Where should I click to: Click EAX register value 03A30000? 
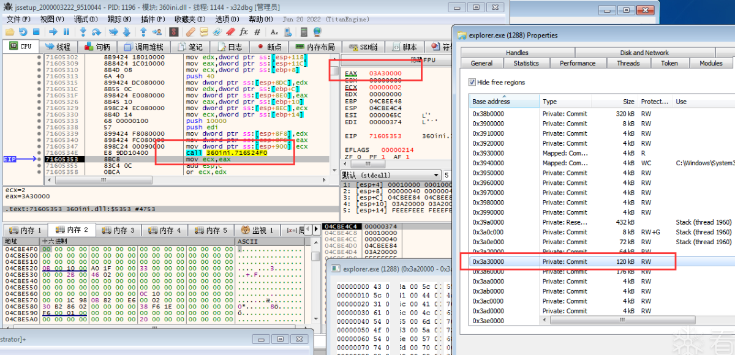click(x=385, y=73)
